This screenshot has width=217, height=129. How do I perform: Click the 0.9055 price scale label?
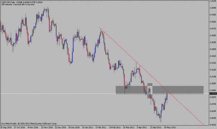tap(213, 84)
